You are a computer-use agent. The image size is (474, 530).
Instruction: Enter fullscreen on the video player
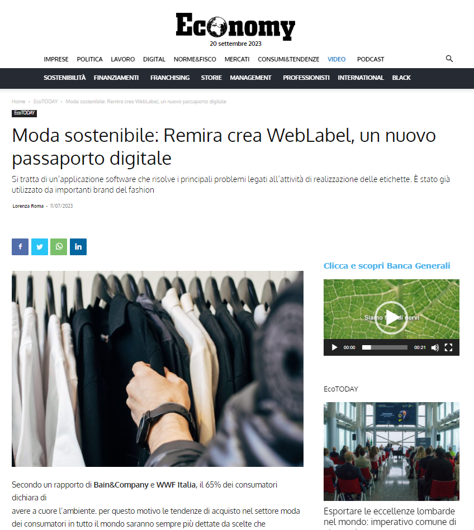click(448, 347)
